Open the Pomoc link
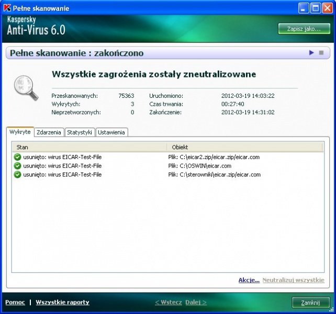The image size is (336, 314). point(15,302)
